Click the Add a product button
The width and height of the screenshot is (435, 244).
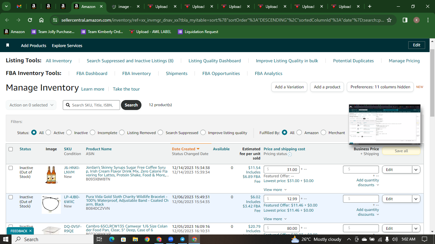point(327,87)
